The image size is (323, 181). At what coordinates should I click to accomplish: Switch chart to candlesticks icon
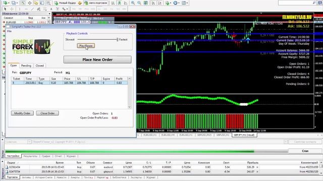click(119, 3)
